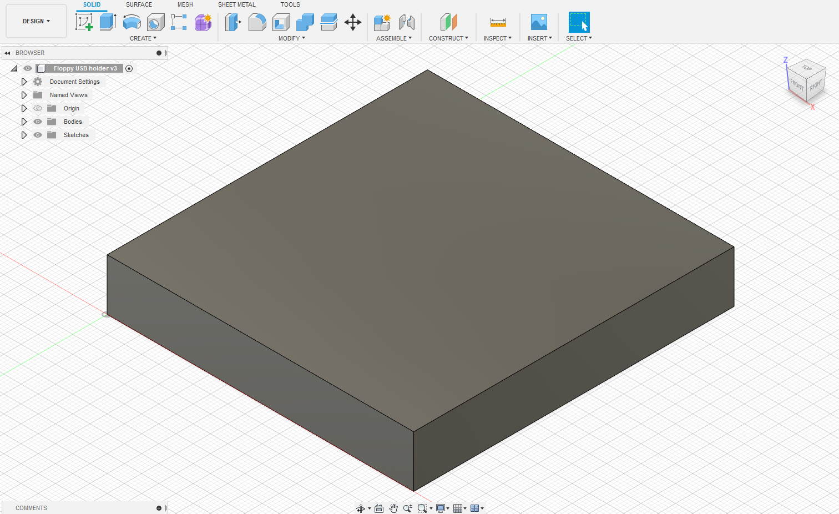Click the Insert image icon
This screenshot has width=839, height=514.
click(539, 22)
